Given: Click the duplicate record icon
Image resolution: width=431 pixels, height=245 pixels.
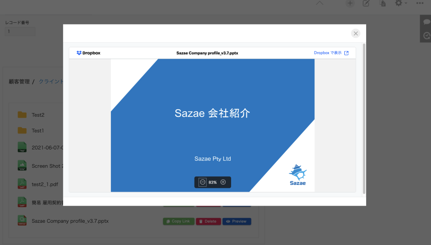Looking at the screenshot, I should 383,3.
